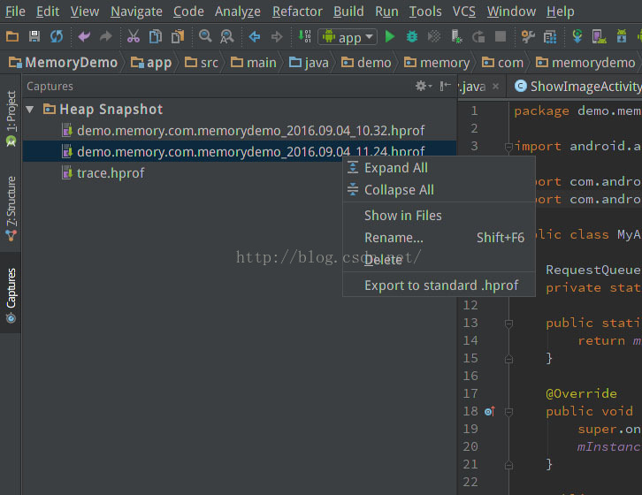Select trace.hprof in Captures tree
This screenshot has height=495, width=642.
tap(111, 173)
